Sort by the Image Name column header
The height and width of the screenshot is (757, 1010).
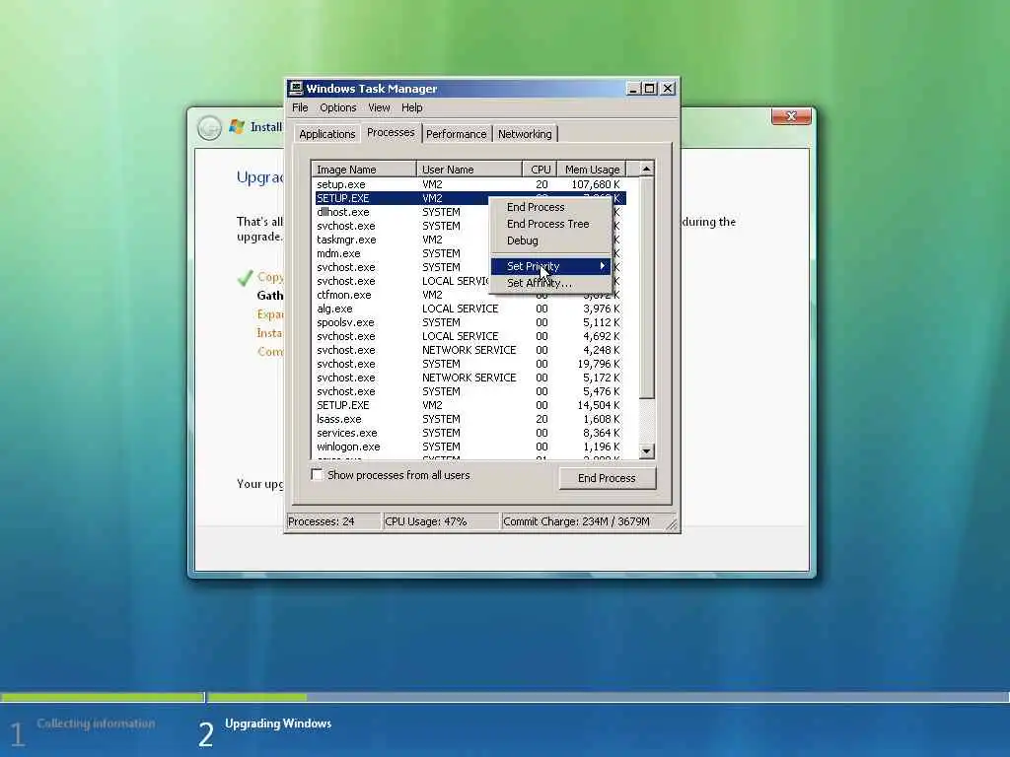[x=364, y=170]
